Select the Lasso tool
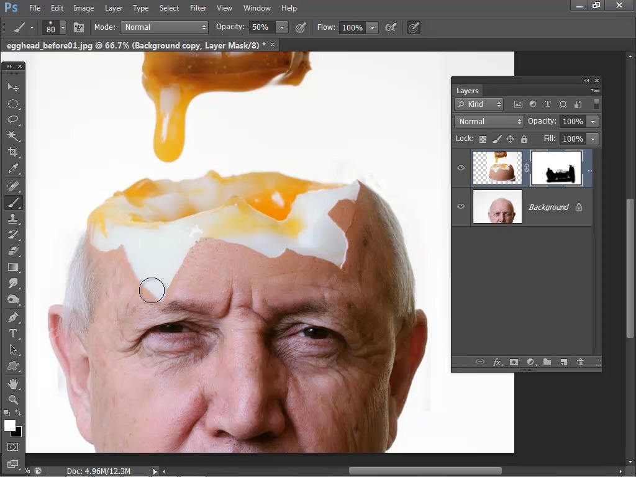 pos(13,120)
